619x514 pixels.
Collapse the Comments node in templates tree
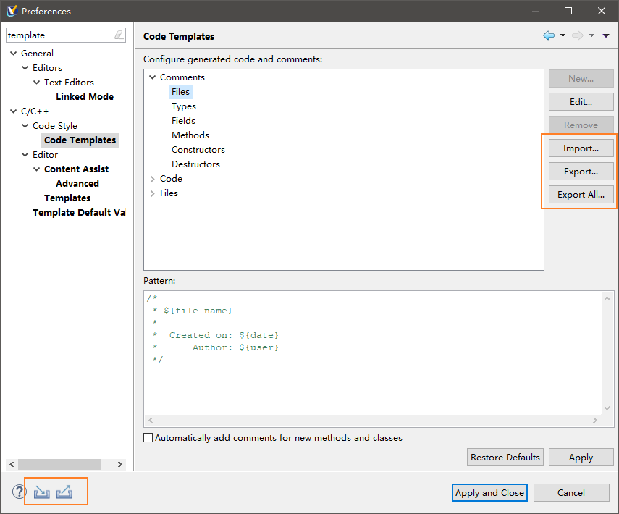pyautogui.click(x=152, y=77)
